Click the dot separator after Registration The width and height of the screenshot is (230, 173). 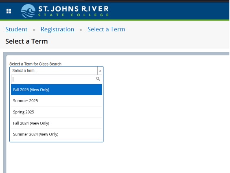[x=81, y=30]
